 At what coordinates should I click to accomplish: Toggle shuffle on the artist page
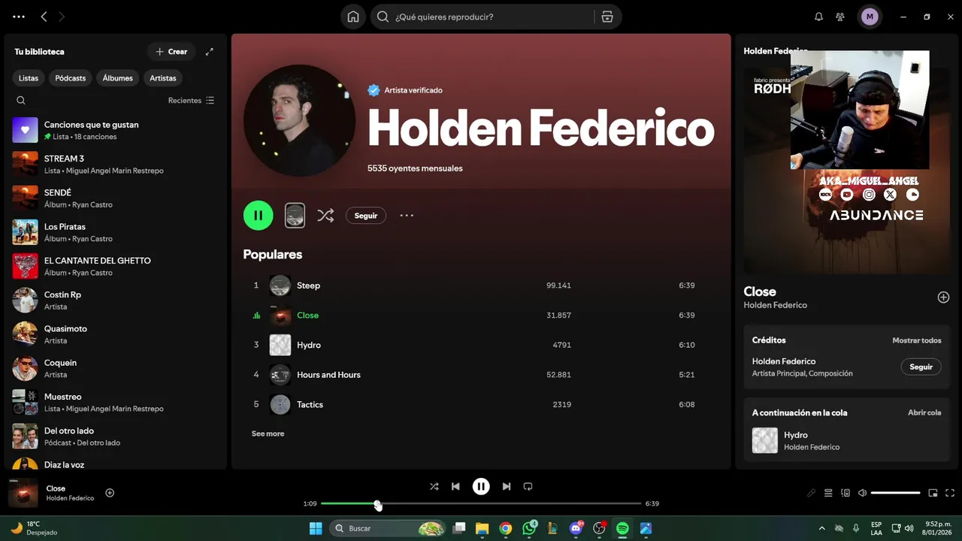pyautogui.click(x=325, y=216)
